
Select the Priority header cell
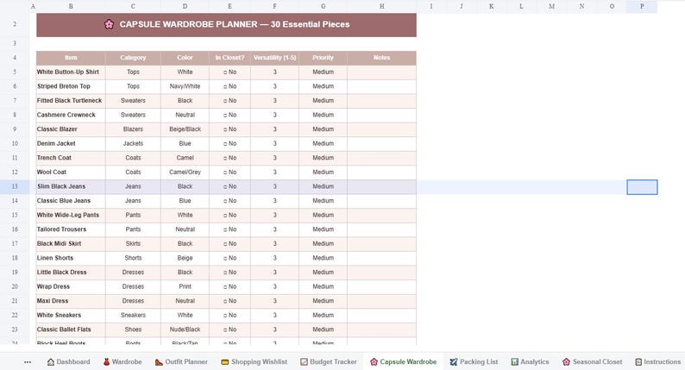(x=323, y=58)
